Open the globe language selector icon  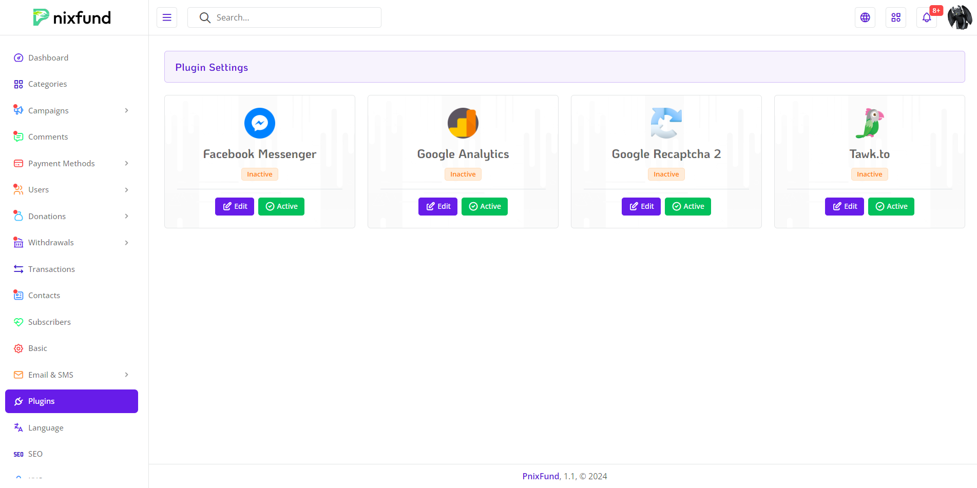pos(865,17)
